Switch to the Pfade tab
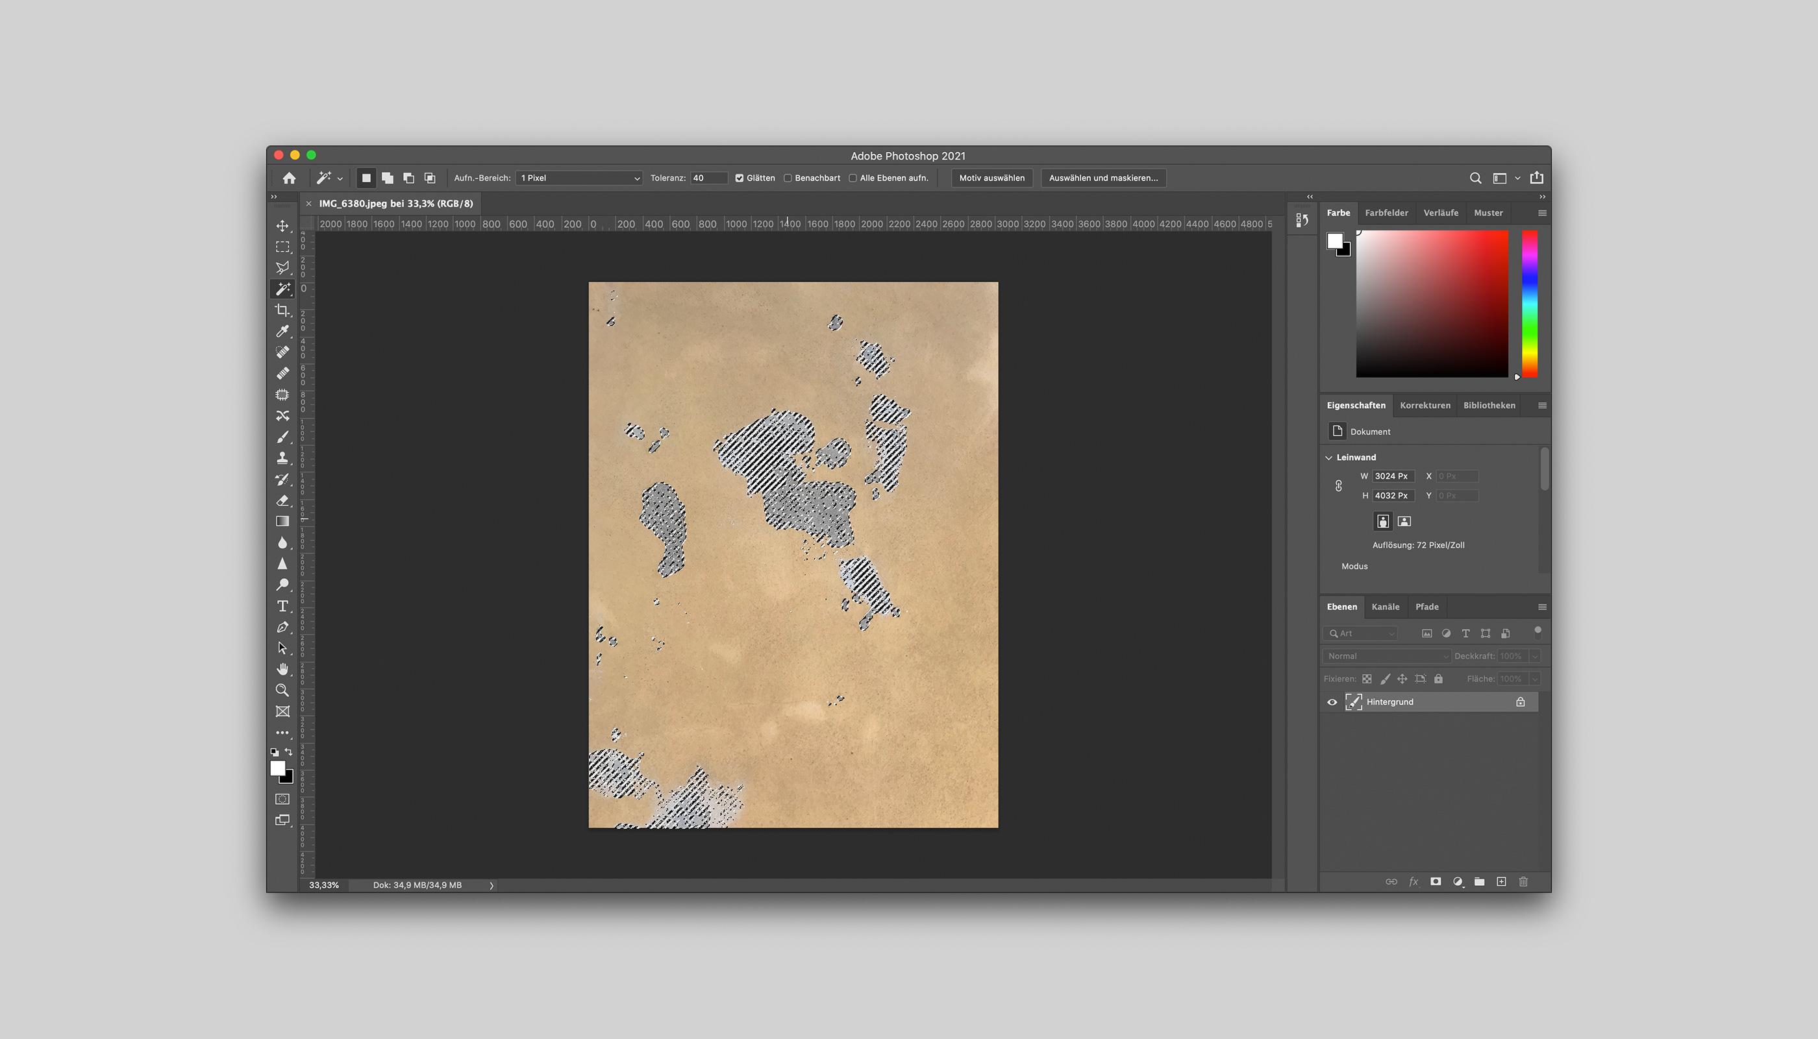 1427,607
